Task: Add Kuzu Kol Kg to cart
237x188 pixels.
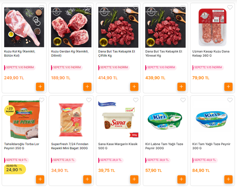Action: [40, 86]
